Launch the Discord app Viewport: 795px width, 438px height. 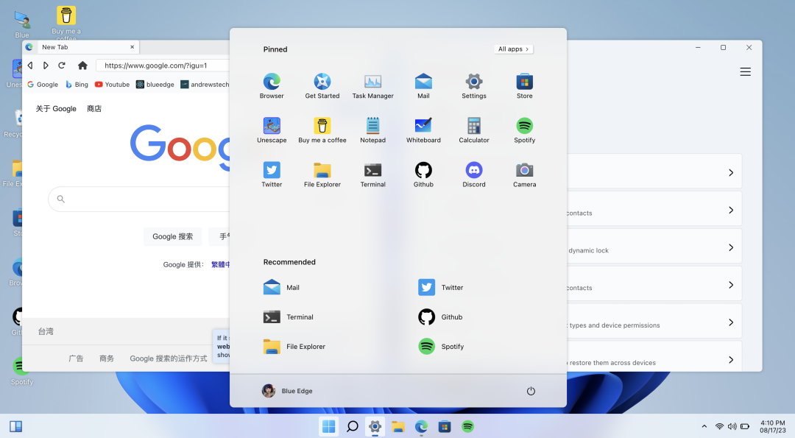click(474, 174)
